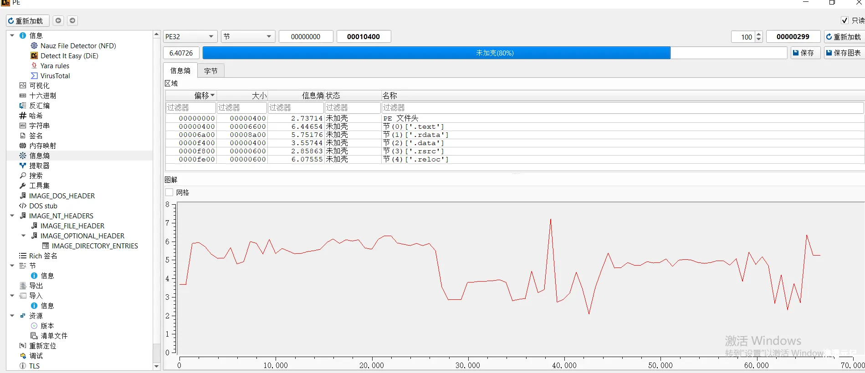
Task: Click the offset (偏移) filter input field
Action: [x=190, y=108]
